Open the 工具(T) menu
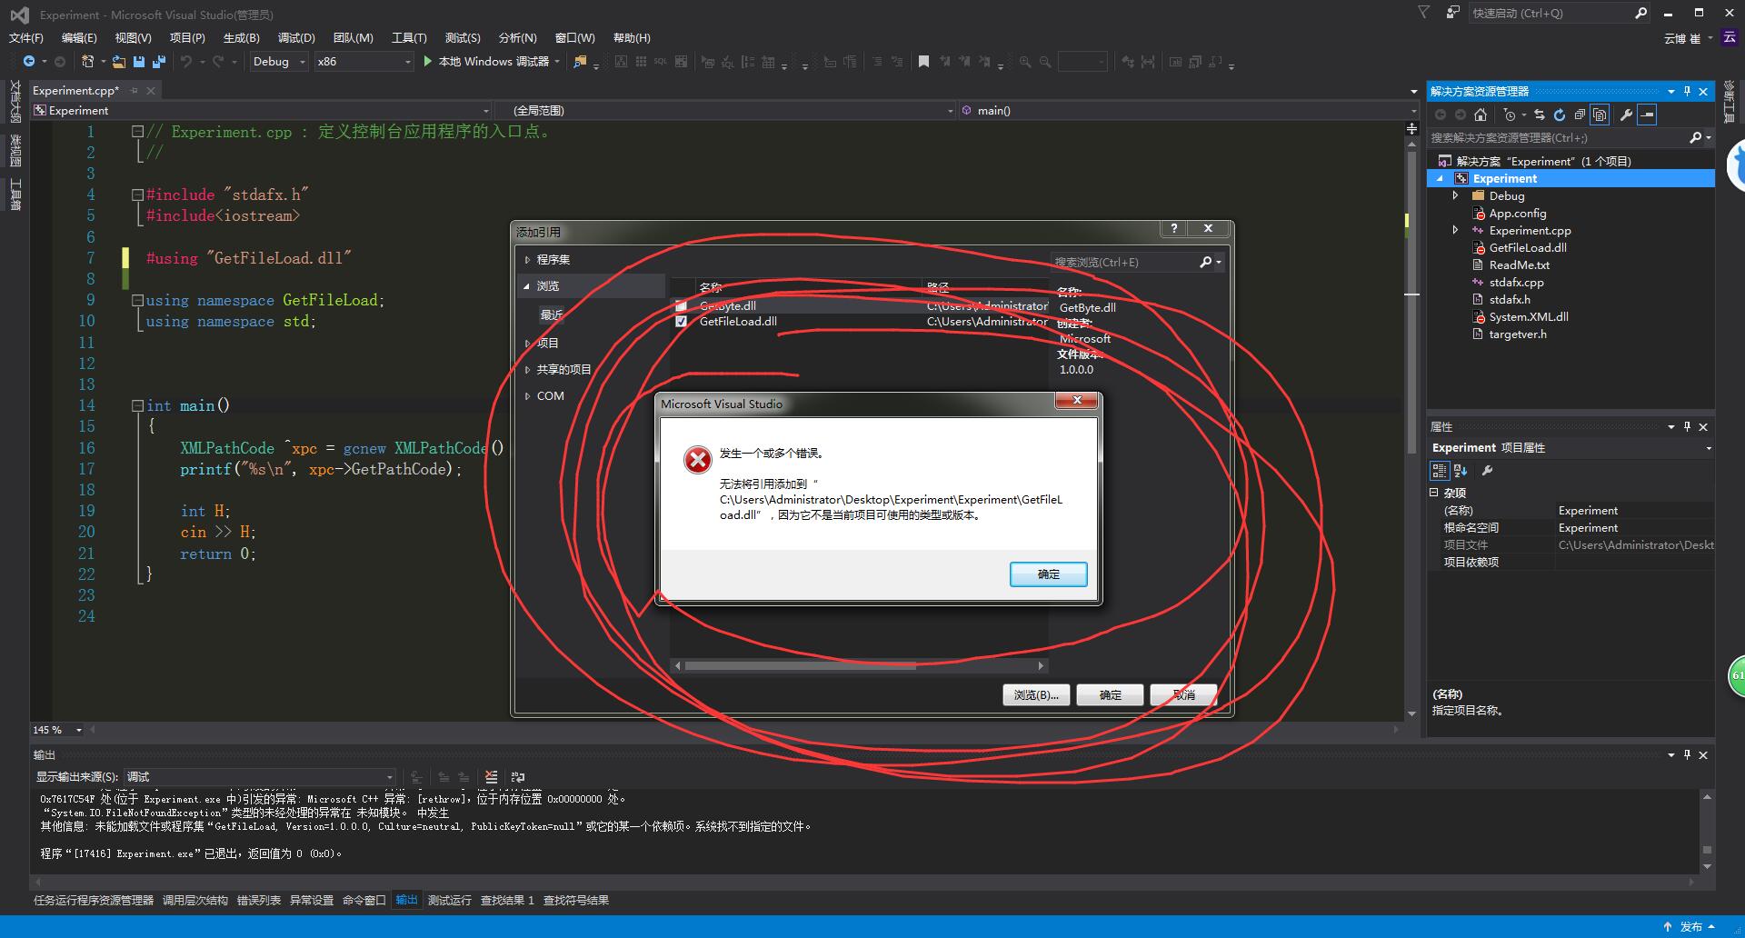This screenshot has width=1745, height=938. coord(409,37)
